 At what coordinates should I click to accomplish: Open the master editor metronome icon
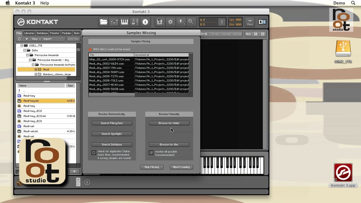[x=135, y=22]
